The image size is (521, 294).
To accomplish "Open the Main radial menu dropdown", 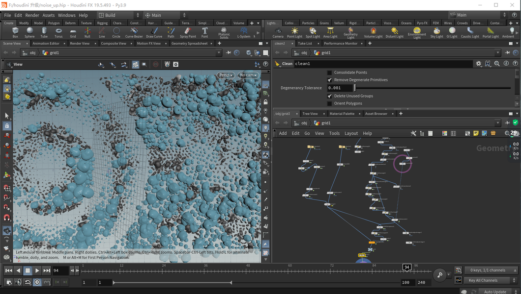I will 165,15.
